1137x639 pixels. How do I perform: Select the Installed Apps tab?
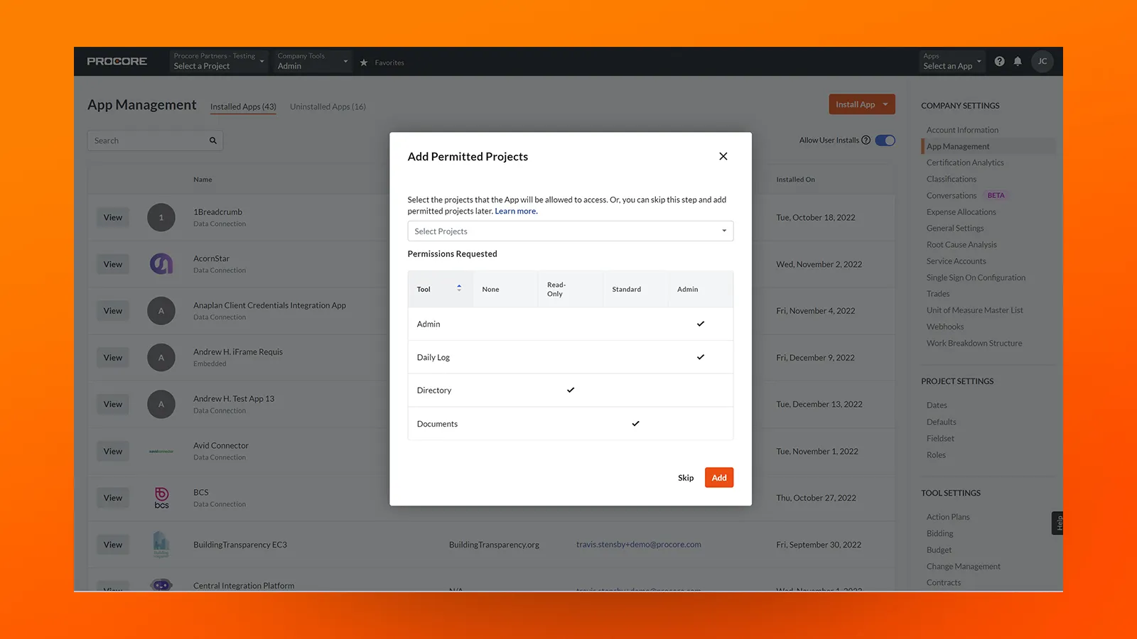[x=243, y=106]
